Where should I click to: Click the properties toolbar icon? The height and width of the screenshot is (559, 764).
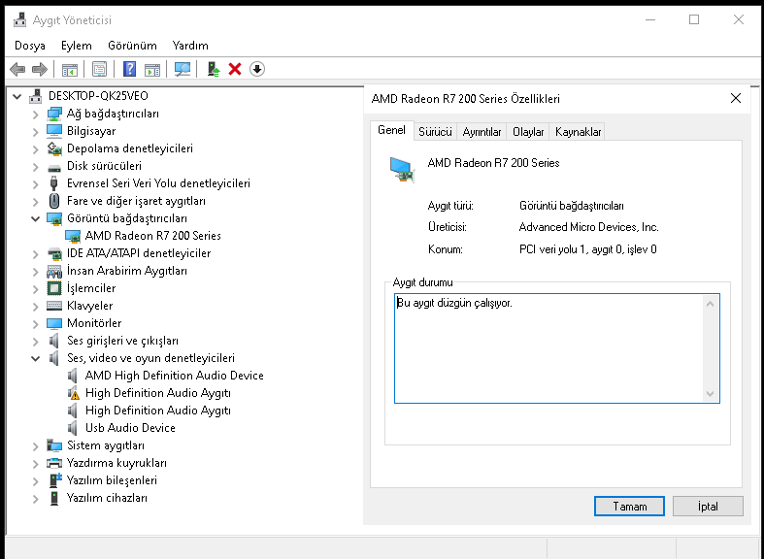pyautogui.click(x=99, y=69)
